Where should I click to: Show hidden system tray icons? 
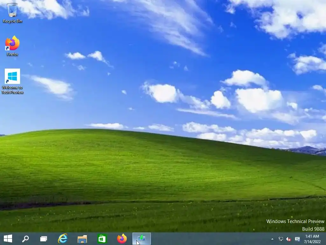tap(273, 239)
